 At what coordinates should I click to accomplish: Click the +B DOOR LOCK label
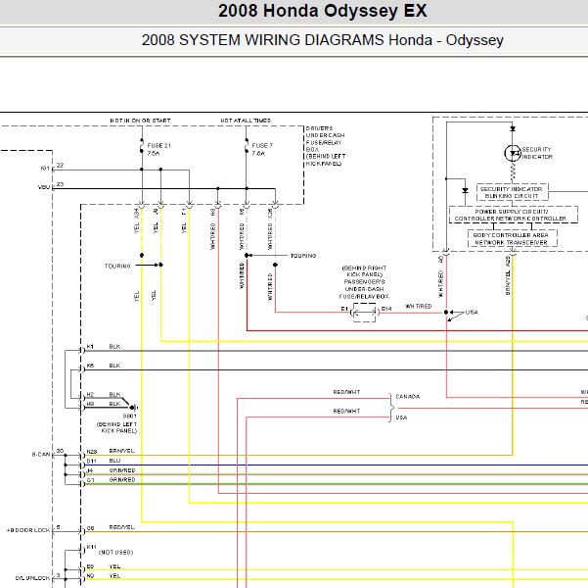click(27, 528)
